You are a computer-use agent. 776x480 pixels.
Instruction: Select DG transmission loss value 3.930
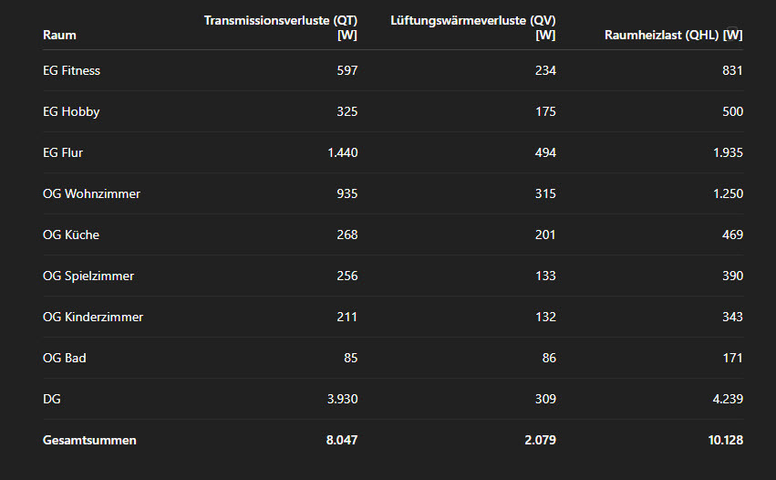click(342, 399)
